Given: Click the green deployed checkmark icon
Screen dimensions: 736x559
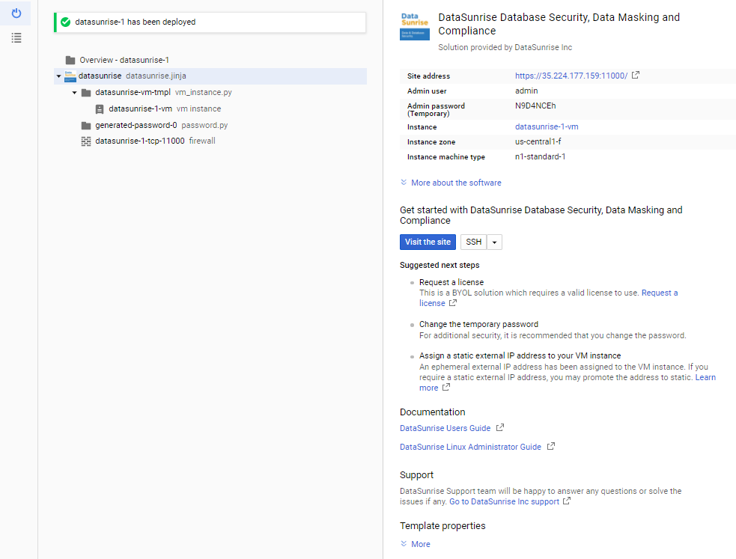Looking at the screenshot, I should [66, 22].
